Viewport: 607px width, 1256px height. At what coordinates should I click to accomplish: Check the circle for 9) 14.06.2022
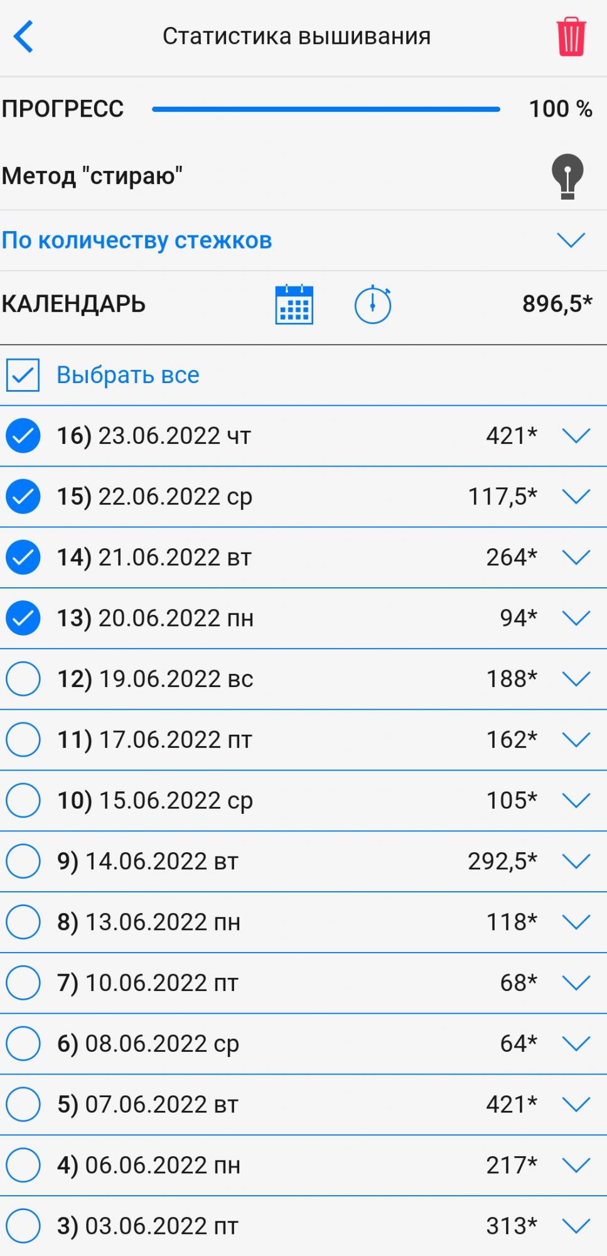(x=23, y=861)
